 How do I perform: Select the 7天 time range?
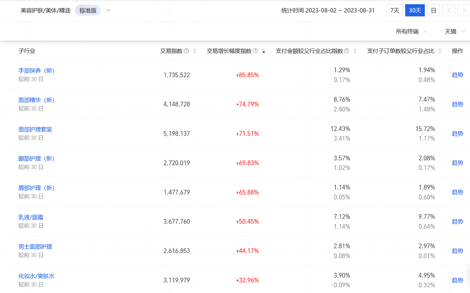(x=395, y=10)
